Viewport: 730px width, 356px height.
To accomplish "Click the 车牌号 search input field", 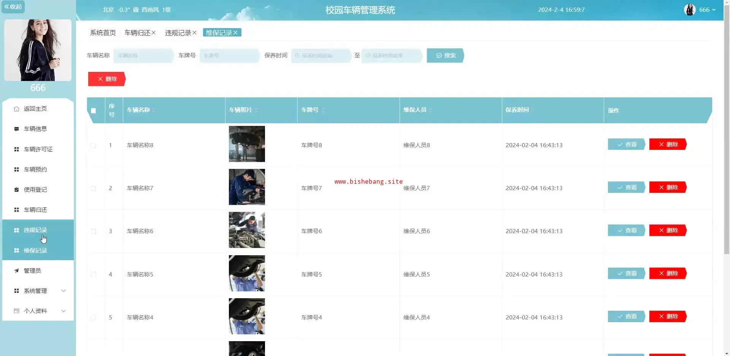I will [229, 56].
